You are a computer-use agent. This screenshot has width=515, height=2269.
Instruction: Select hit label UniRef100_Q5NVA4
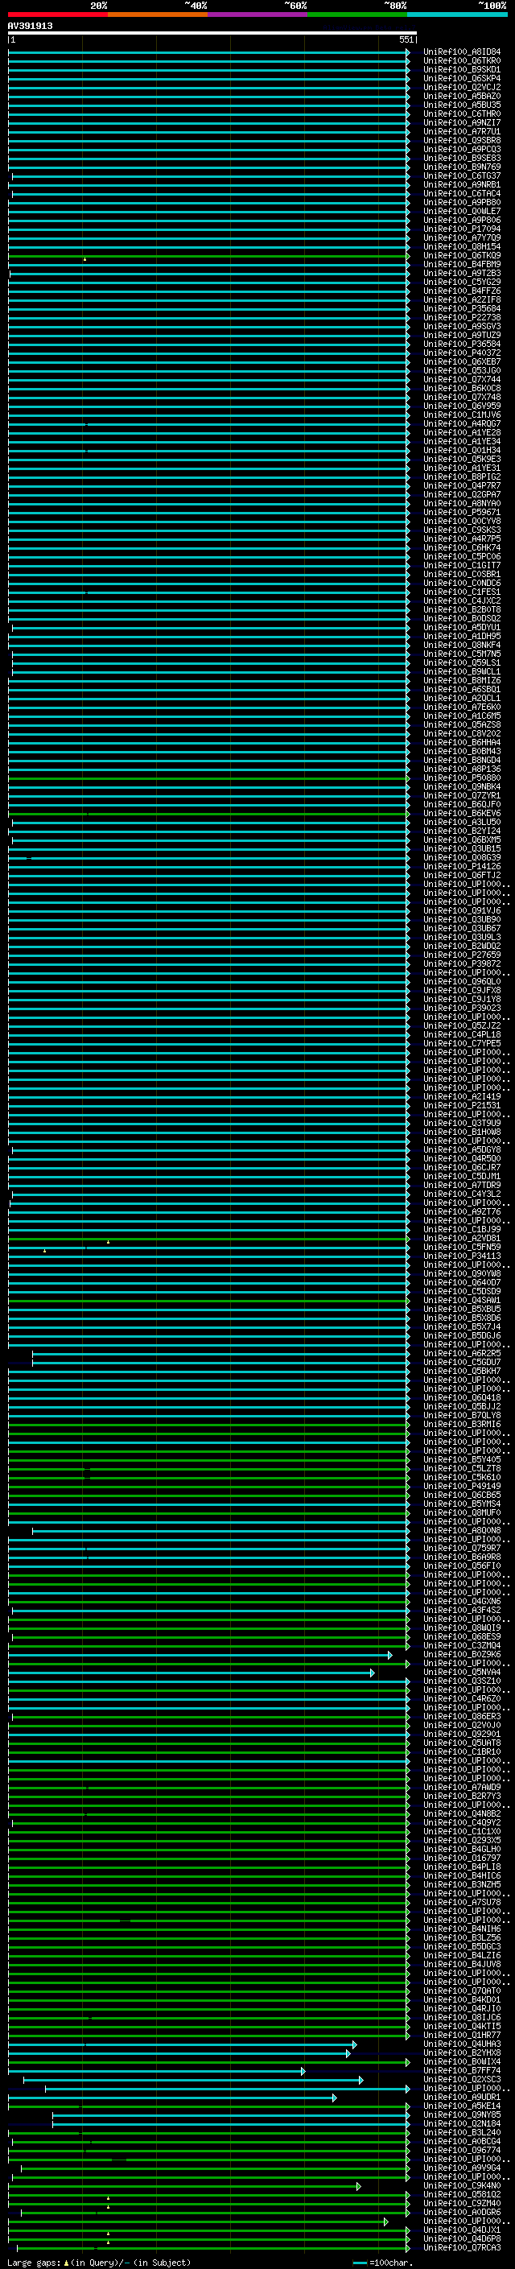click(x=461, y=1672)
